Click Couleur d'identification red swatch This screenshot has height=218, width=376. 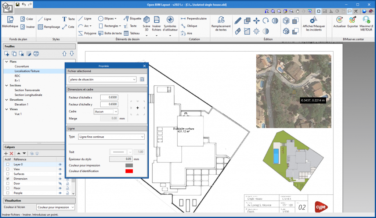point(129,171)
